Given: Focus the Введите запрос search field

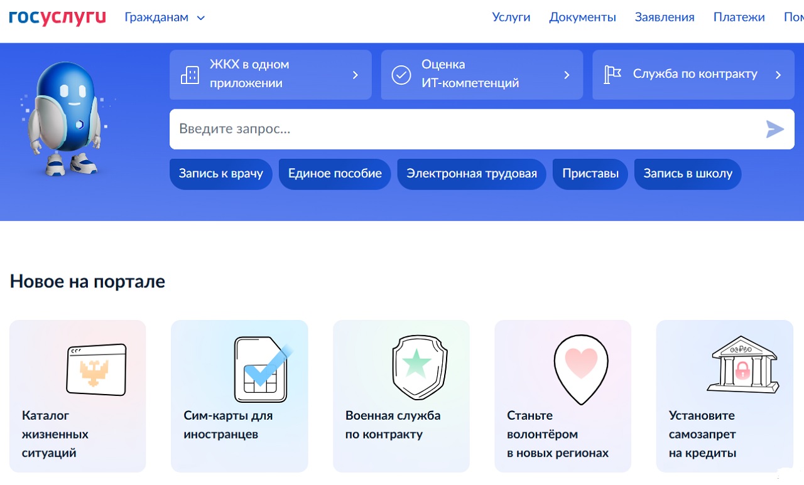Looking at the screenshot, I should (x=482, y=129).
